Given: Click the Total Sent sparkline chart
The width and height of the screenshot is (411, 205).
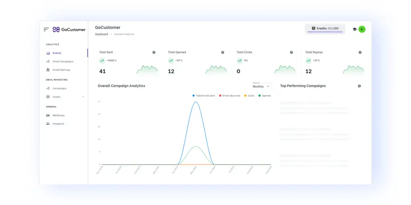Looking at the screenshot, I should point(147,70).
